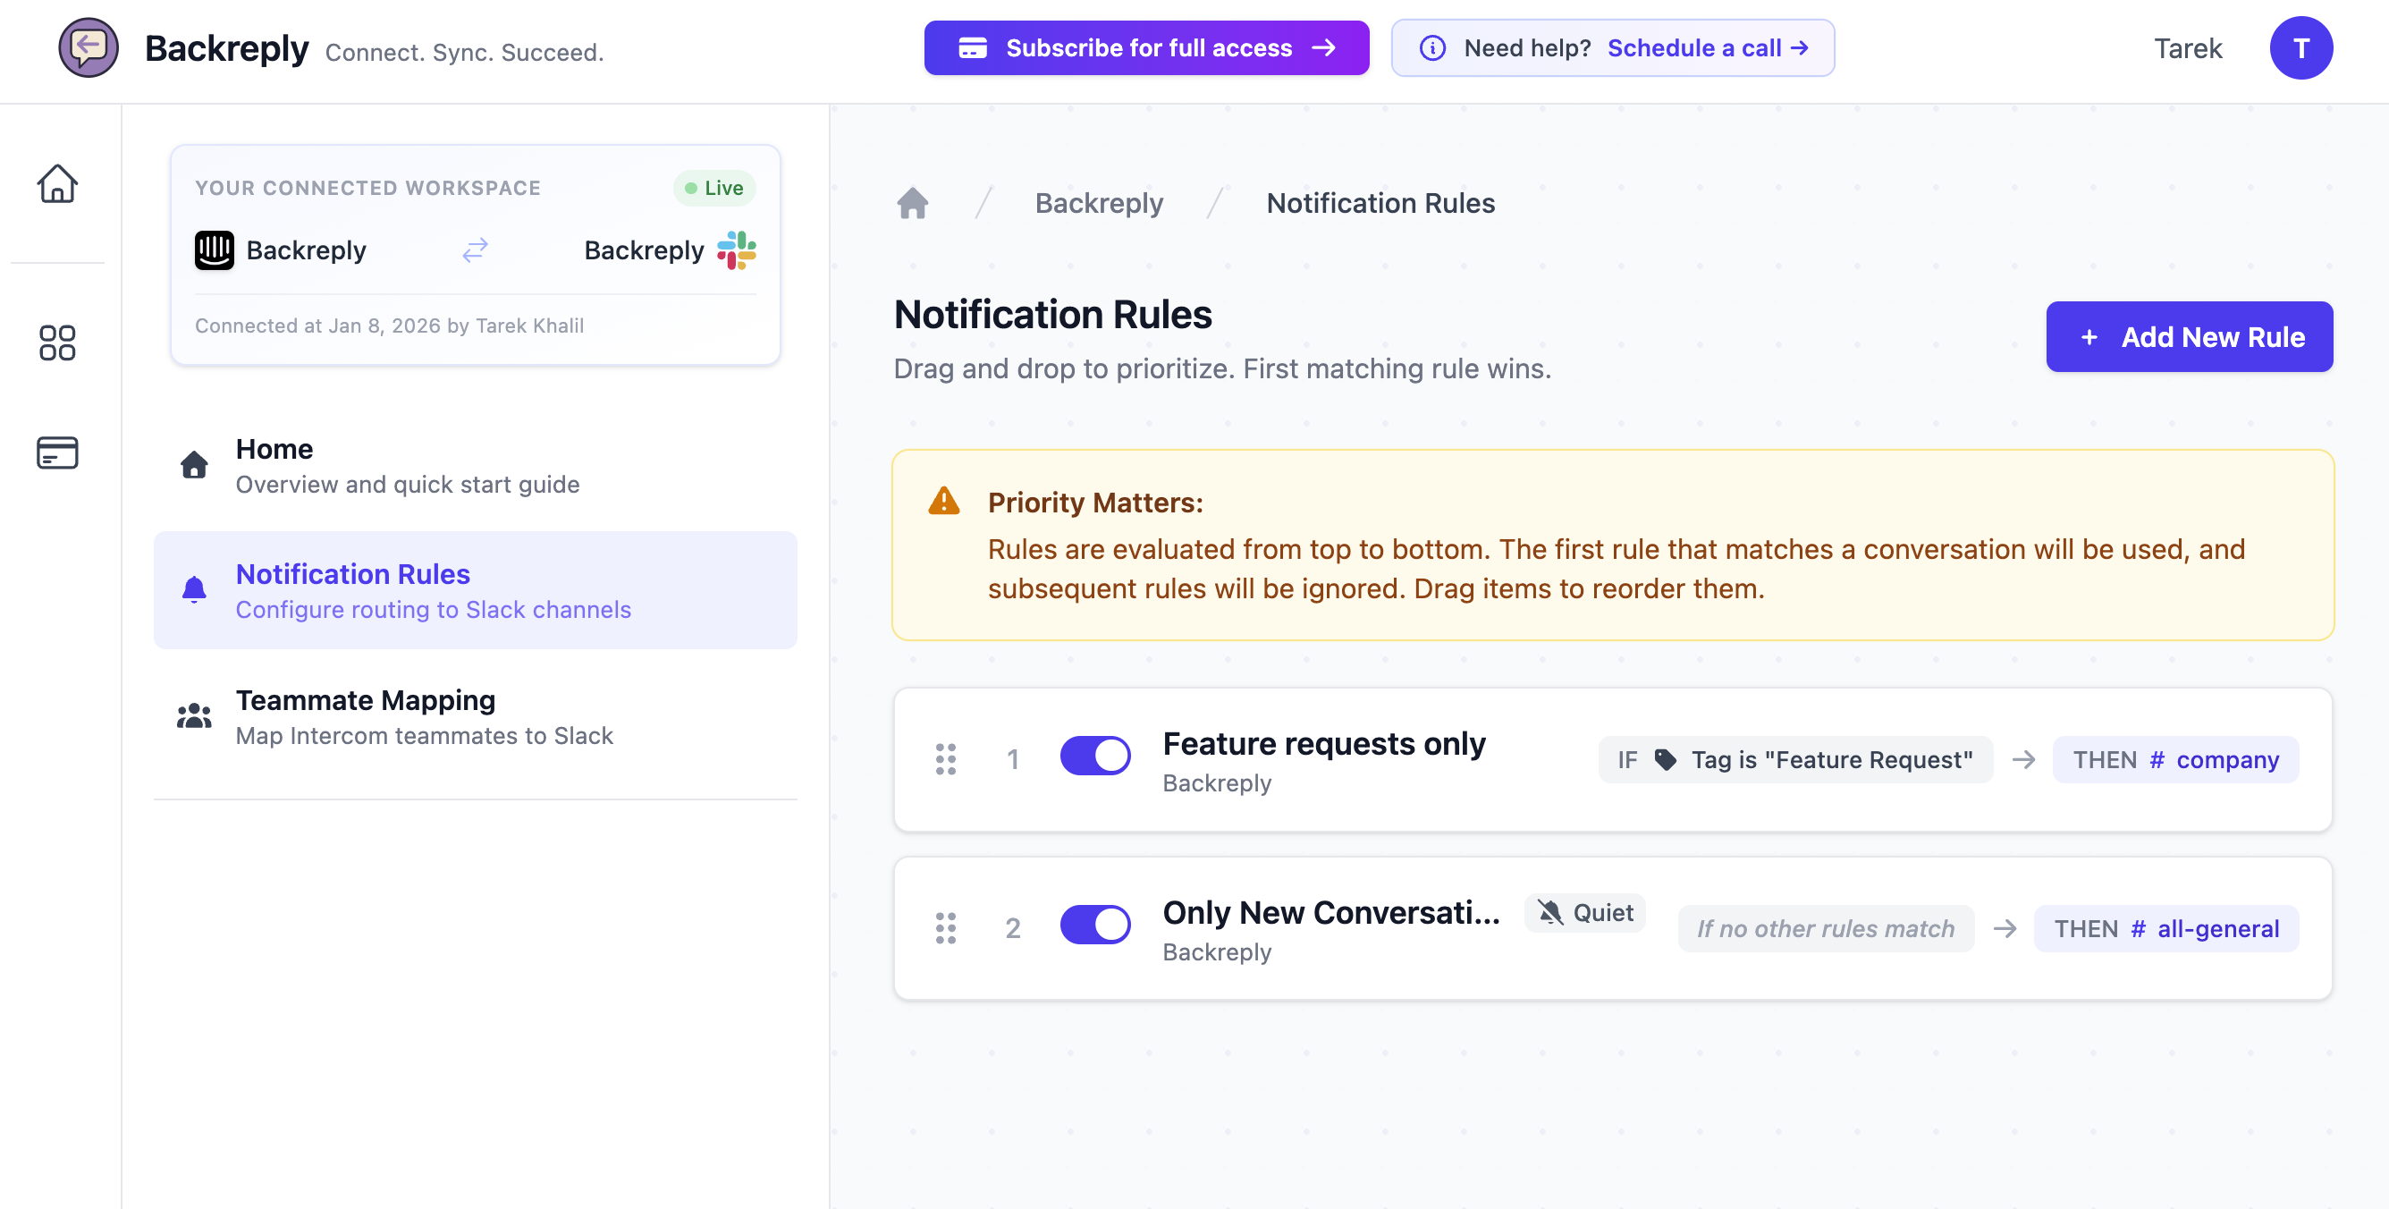Open the billing card icon in sidebar

57,452
